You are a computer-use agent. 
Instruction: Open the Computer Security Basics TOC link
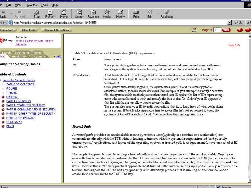[x=19, y=80]
